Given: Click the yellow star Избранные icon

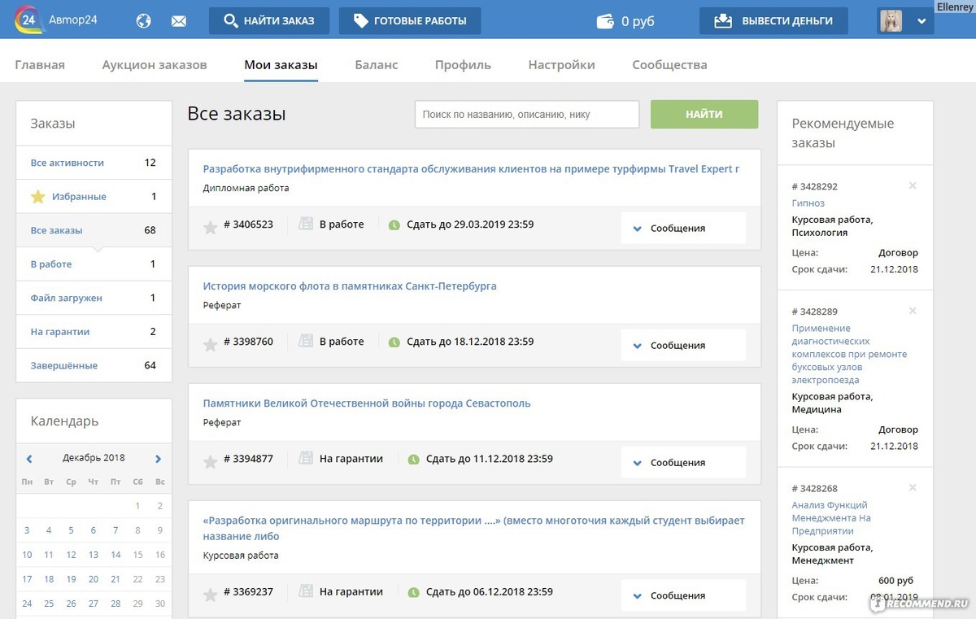Looking at the screenshot, I should 37,197.
